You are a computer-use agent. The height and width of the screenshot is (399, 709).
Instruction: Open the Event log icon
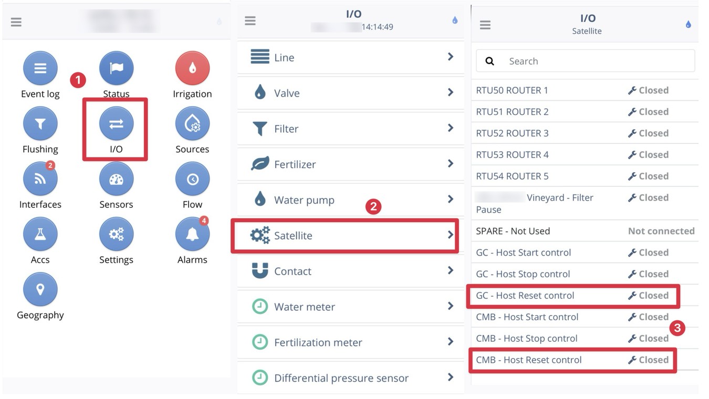[40, 69]
